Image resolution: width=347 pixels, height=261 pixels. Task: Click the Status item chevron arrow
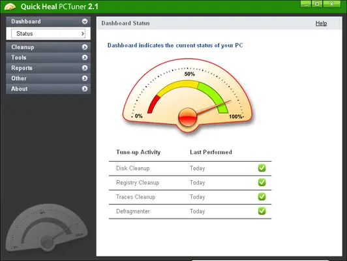tap(83, 34)
